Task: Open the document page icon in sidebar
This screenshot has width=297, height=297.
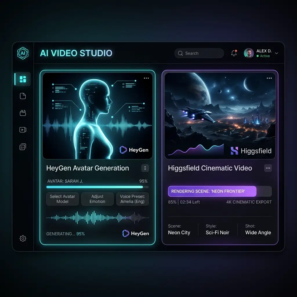Action: 23,96
